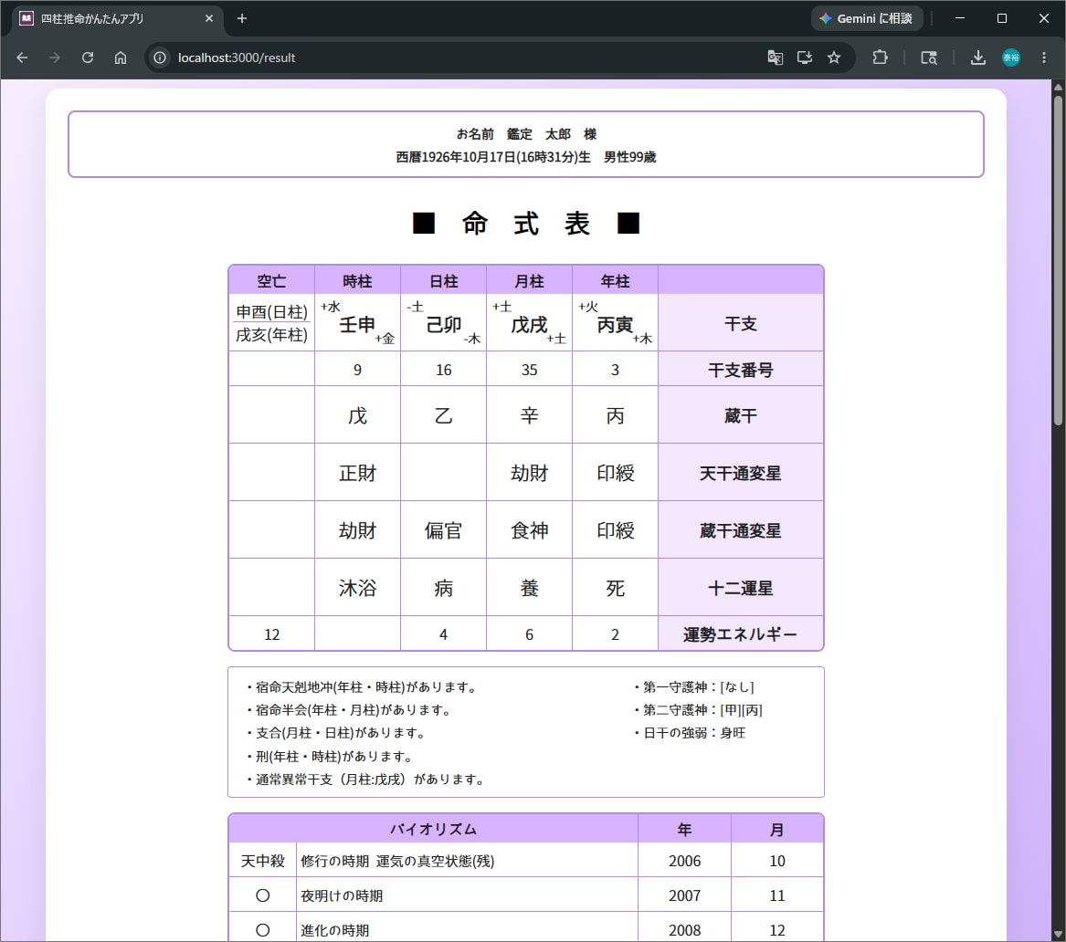Click the 運勢エネルギー row label
The height and width of the screenshot is (942, 1066).
740,633
